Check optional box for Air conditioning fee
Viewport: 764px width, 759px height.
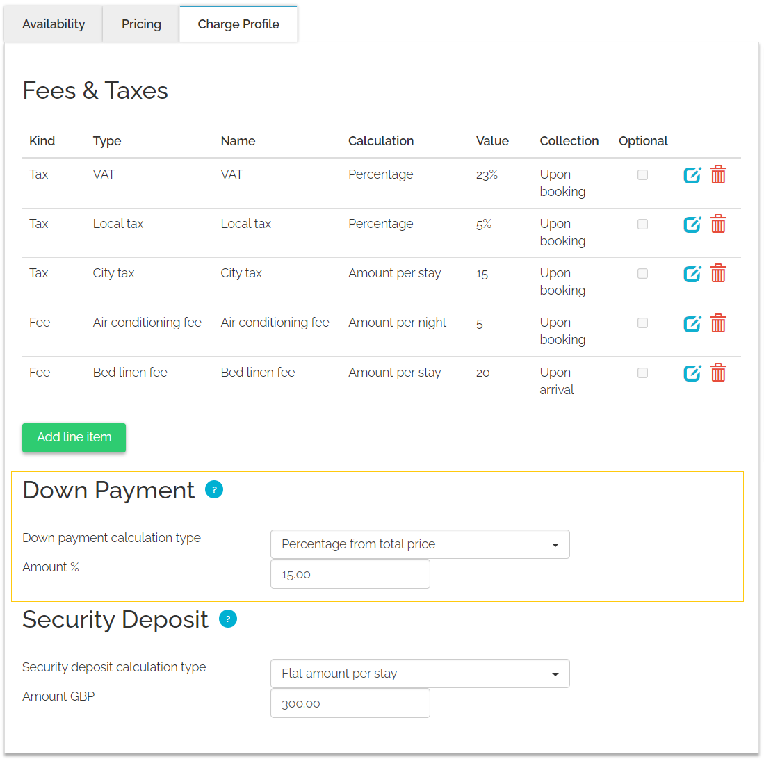[x=642, y=323]
